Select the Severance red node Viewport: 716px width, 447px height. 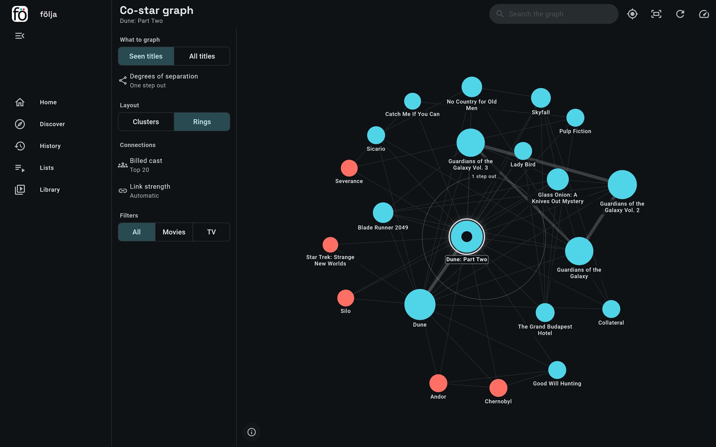click(x=349, y=168)
